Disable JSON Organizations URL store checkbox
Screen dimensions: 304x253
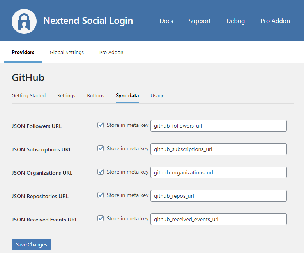pos(101,172)
